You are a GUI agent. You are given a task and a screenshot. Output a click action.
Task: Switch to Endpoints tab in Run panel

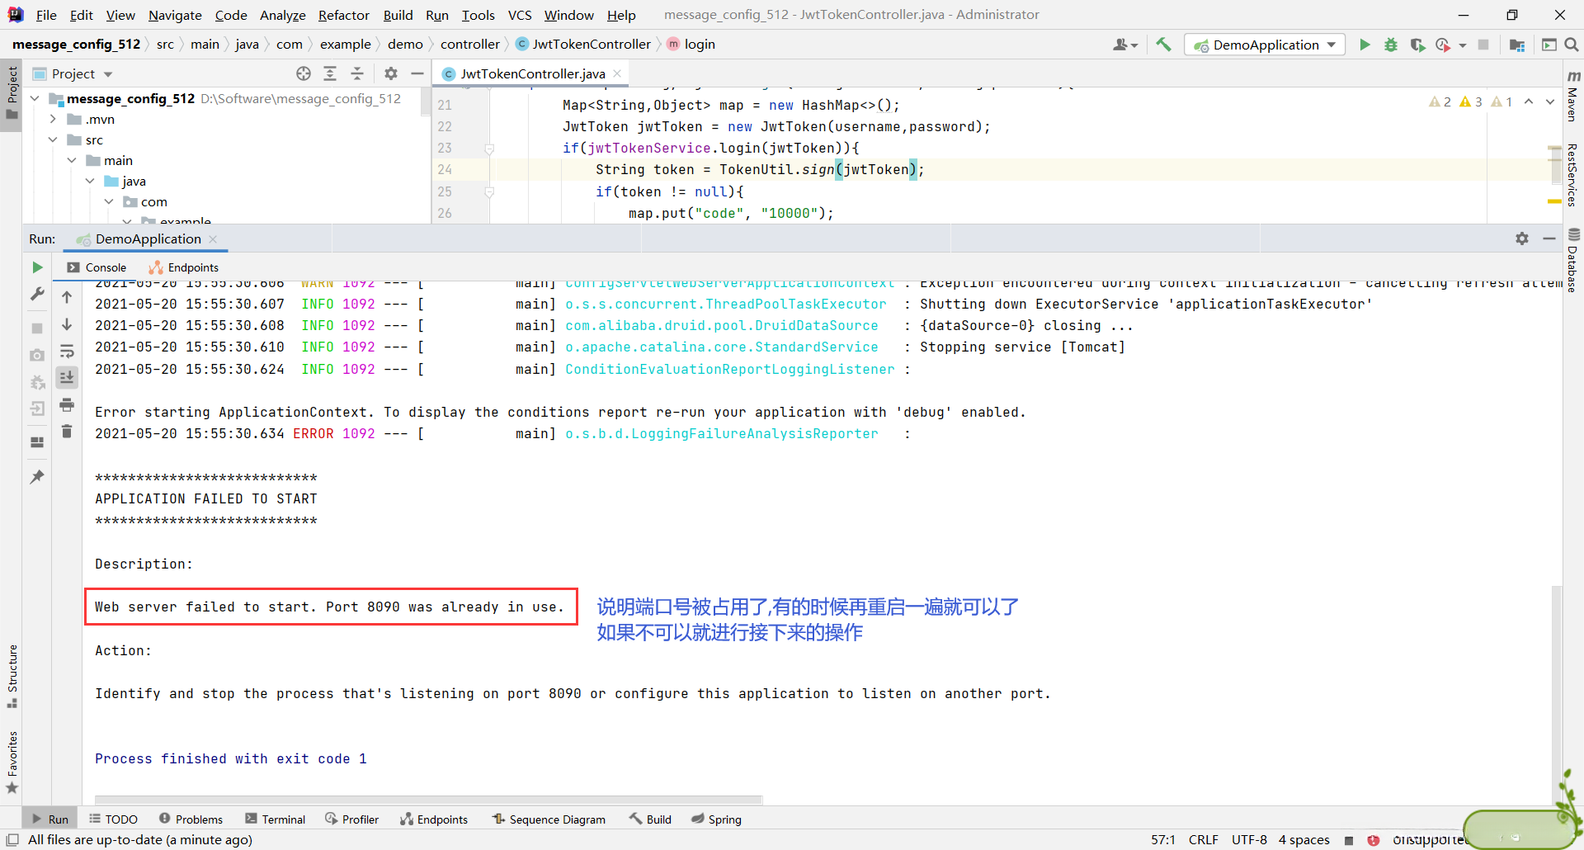tap(183, 267)
